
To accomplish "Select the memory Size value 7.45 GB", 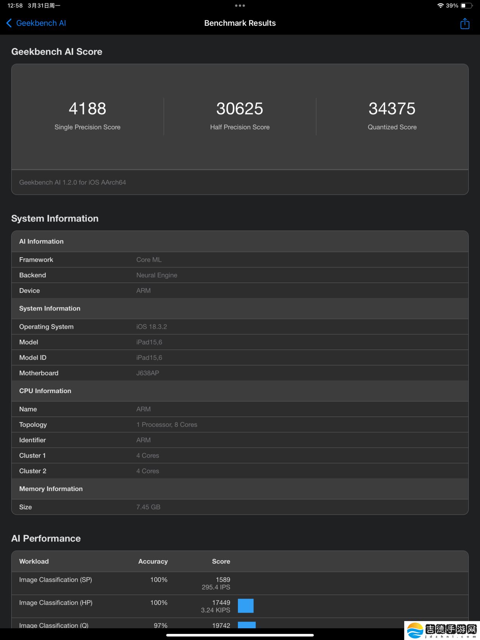I will pos(149,507).
